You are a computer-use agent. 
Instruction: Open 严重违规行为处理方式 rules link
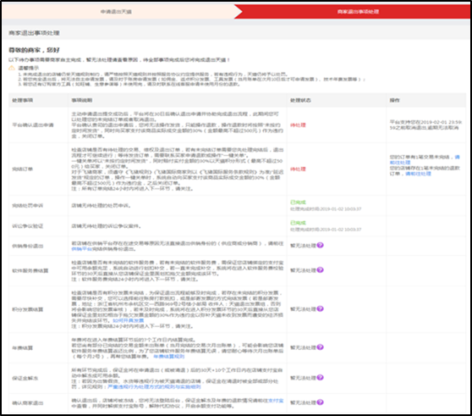click(x=154, y=386)
